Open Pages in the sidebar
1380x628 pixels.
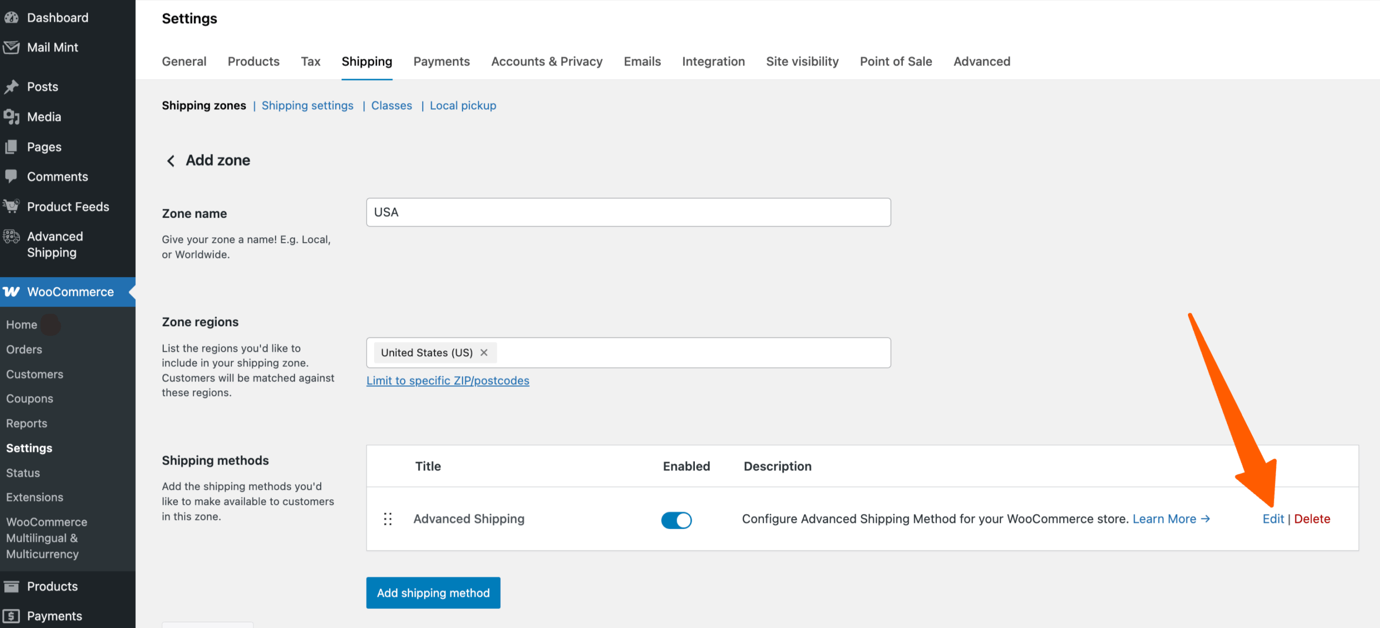tap(44, 147)
